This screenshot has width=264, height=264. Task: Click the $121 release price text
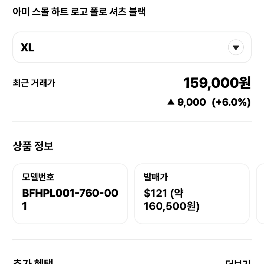pyautogui.click(x=155, y=193)
